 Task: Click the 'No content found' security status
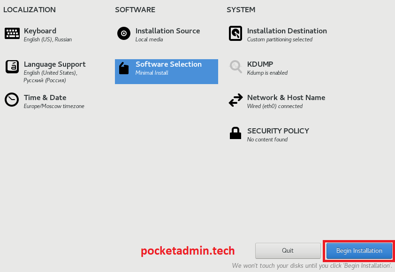click(x=267, y=140)
